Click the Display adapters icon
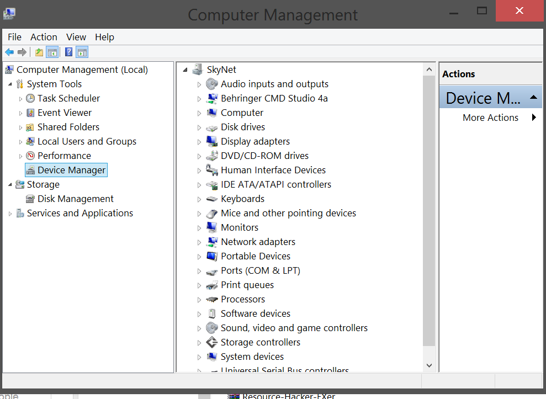The image size is (546, 399). pos(211,141)
